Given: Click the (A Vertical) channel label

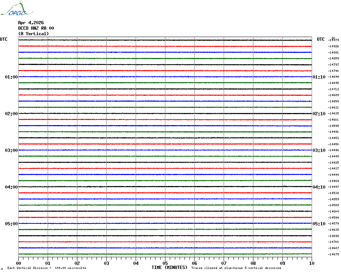Looking at the screenshot, I should (x=33, y=34).
